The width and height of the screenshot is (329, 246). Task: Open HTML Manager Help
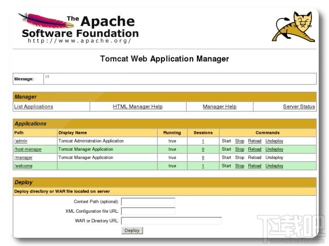138,107
